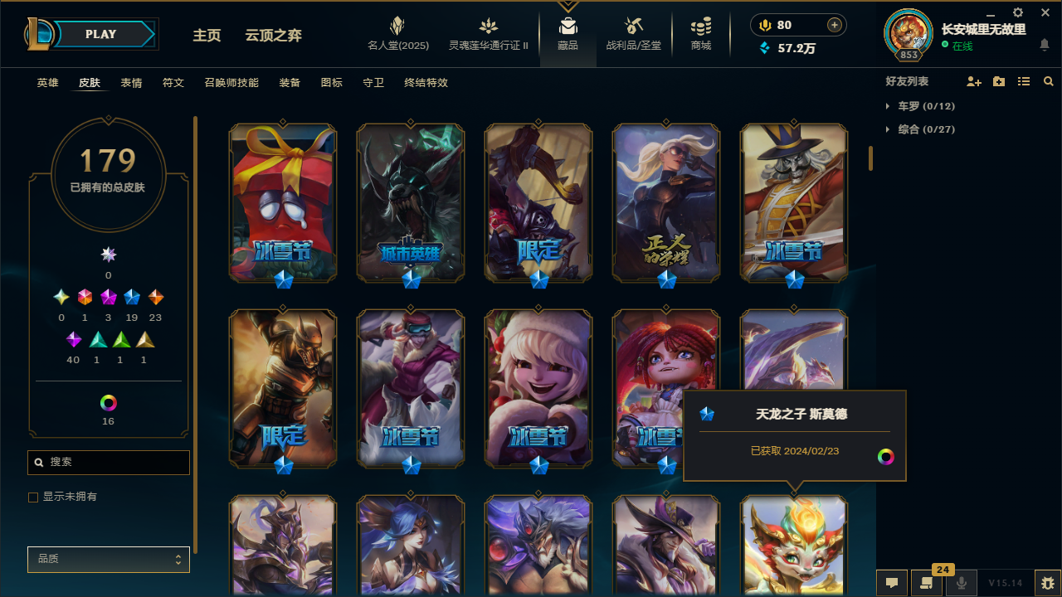Viewport: 1062px width, 597px height.
Task: Expand the 综合 friend group
Action: click(921, 129)
